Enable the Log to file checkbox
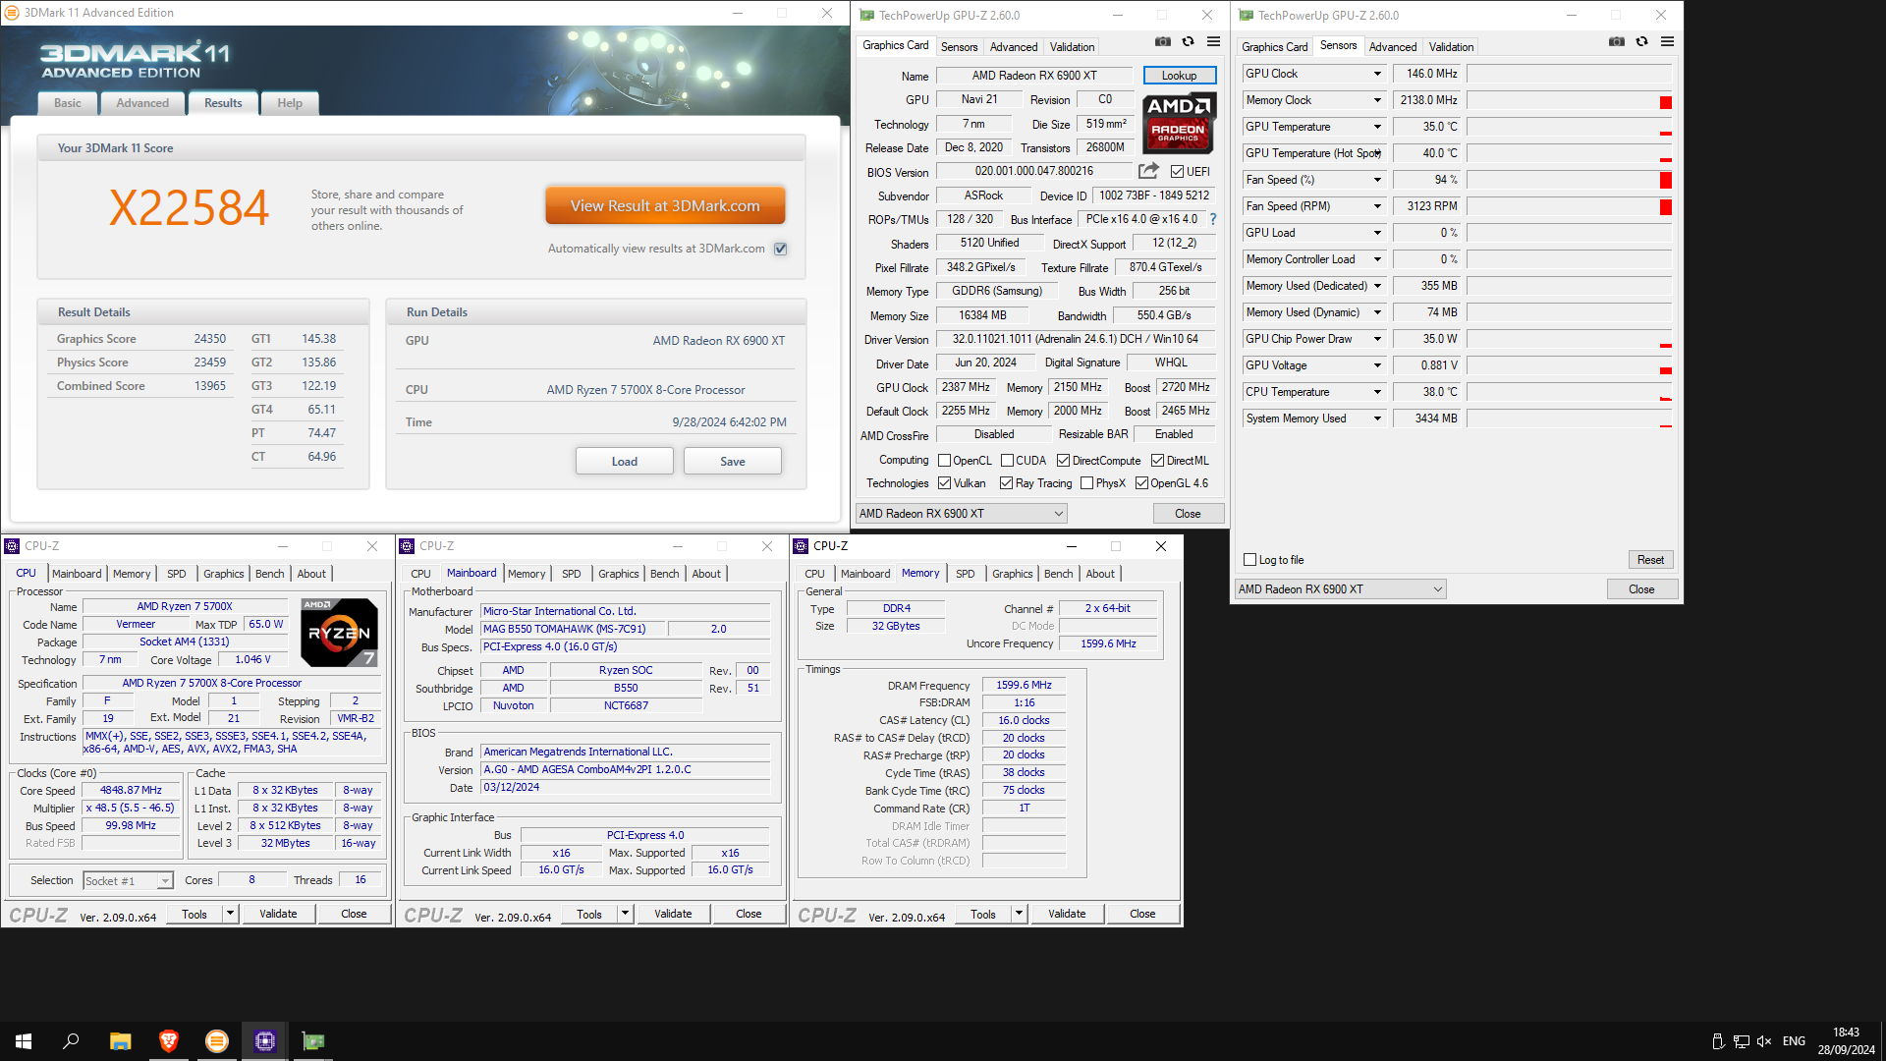 (x=1250, y=560)
